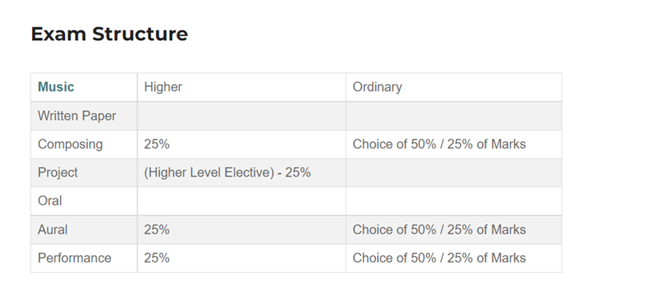Screen dimensions: 646x301
Task: Click empty Project Ordinary cell
Action: point(454,173)
